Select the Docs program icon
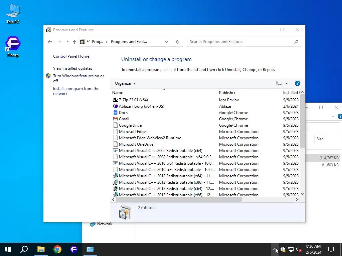Viewport: 342px width, 256px height. [x=115, y=113]
